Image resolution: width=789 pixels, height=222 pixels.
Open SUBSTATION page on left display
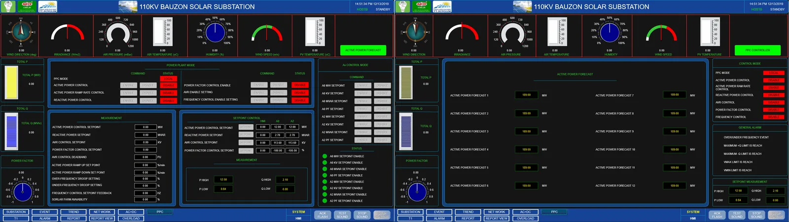click(x=16, y=212)
